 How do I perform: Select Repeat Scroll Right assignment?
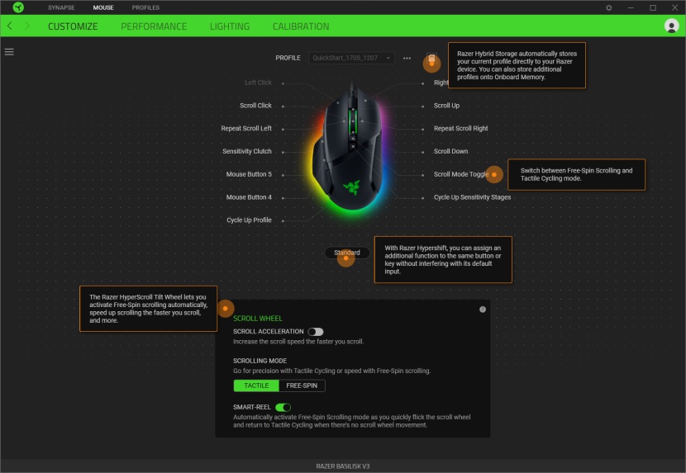tap(460, 129)
